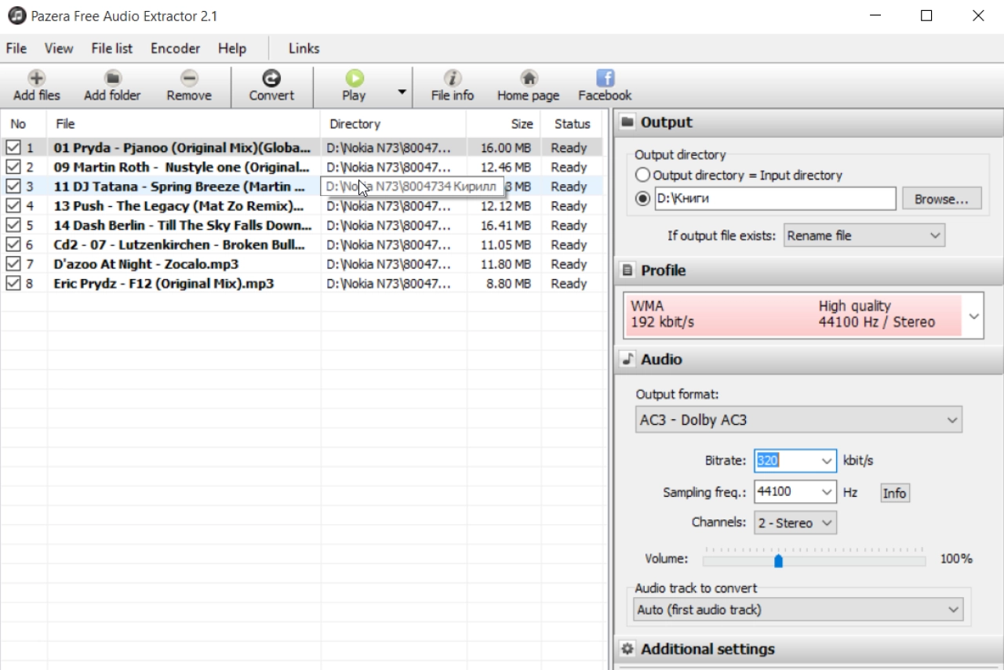The image size is (1004, 670).
Task: Open the Bitrate dropdown
Action: click(x=827, y=461)
